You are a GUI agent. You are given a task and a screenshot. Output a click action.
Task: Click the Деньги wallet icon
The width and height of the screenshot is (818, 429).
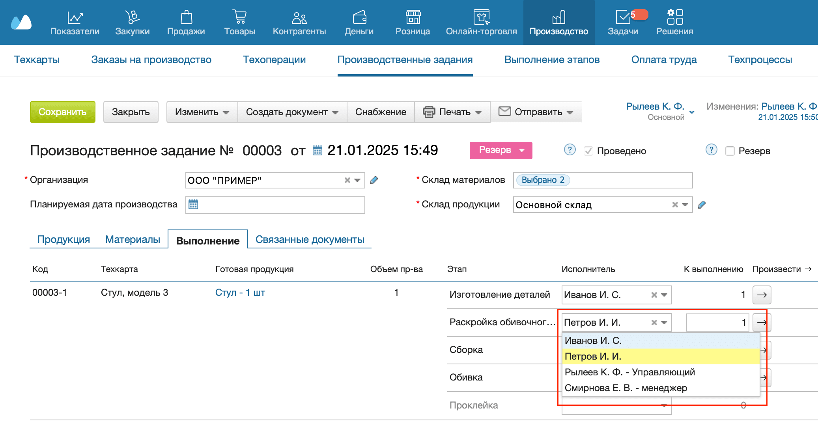coord(359,17)
